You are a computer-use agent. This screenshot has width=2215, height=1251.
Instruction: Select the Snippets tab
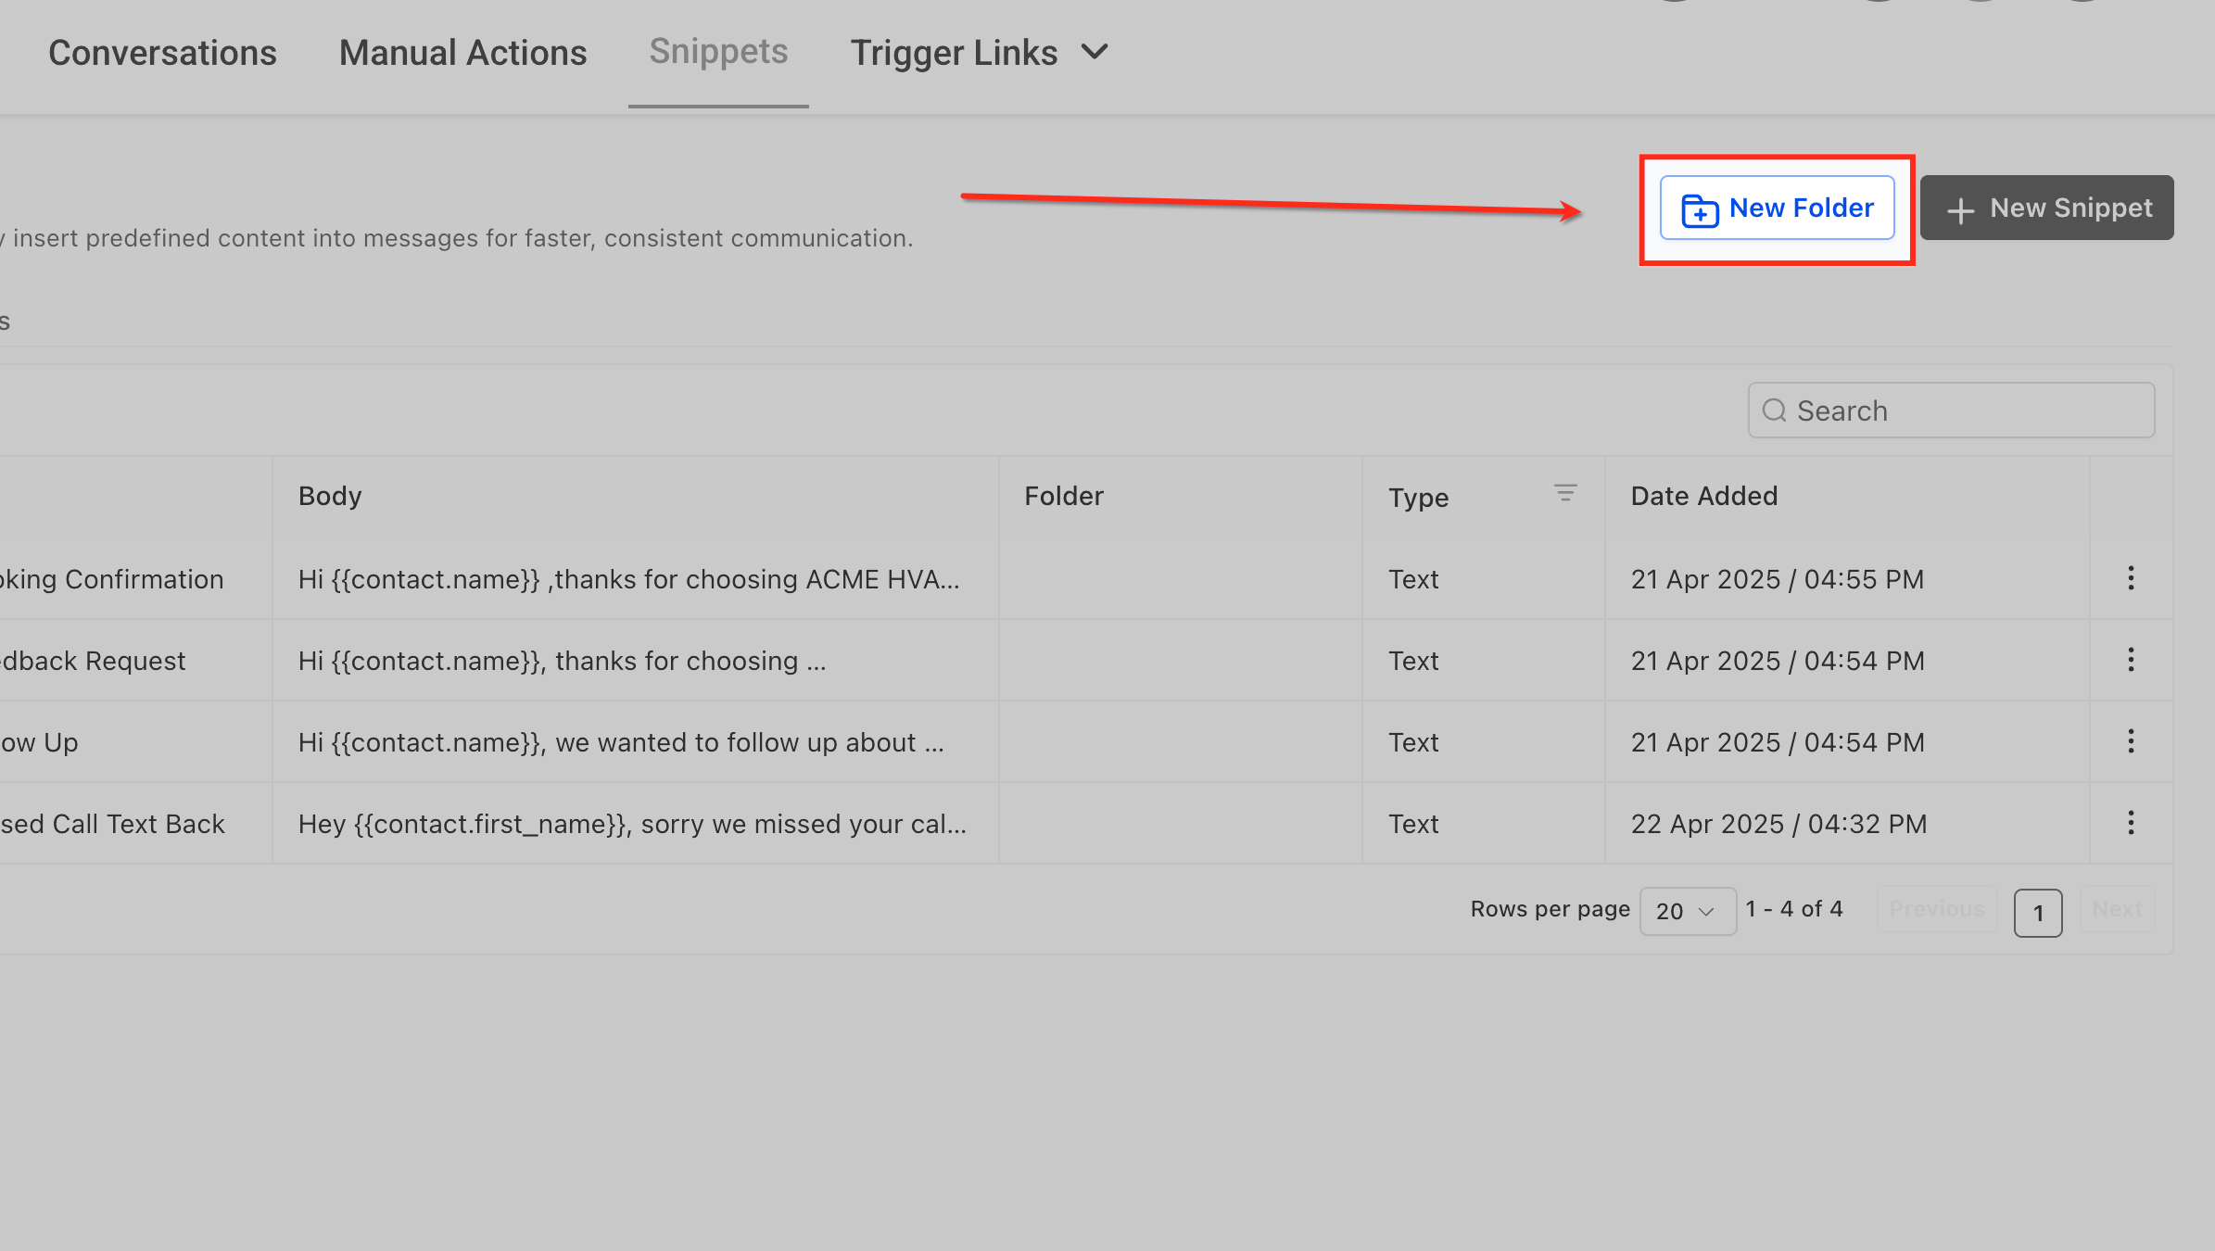pyautogui.click(x=718, y=52)
